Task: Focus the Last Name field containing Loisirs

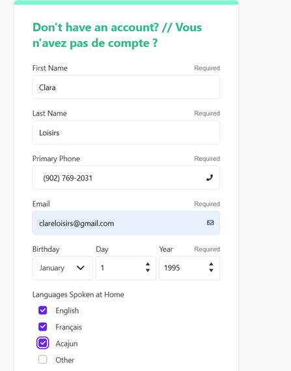Action: click(x=126, y=132)
